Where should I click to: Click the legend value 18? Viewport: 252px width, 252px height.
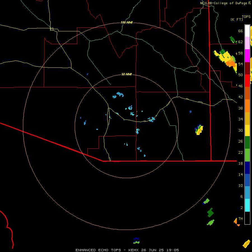[x=241, y=164]
